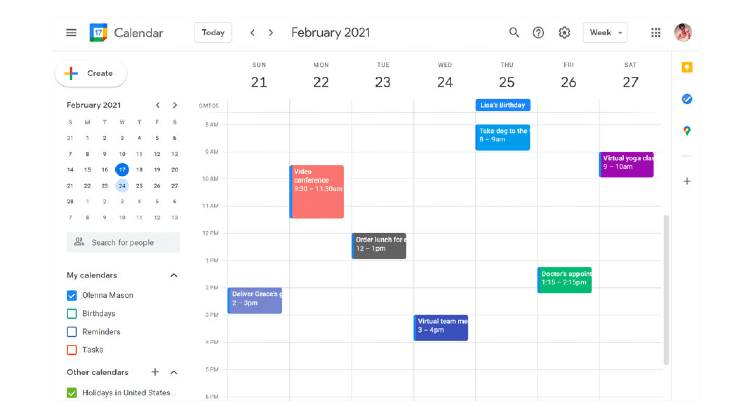Open the Video conference event
The image size is (753, 419).
[317, 192]
